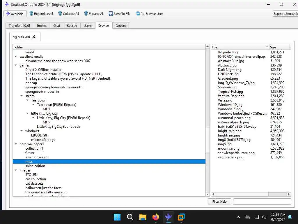Sort by the File column header
Screen dimensions: 298x224
tap(240, 47)
